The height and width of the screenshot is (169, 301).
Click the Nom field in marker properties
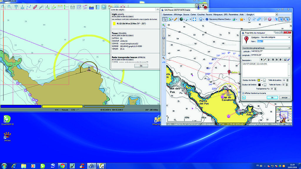coord(273,41)
